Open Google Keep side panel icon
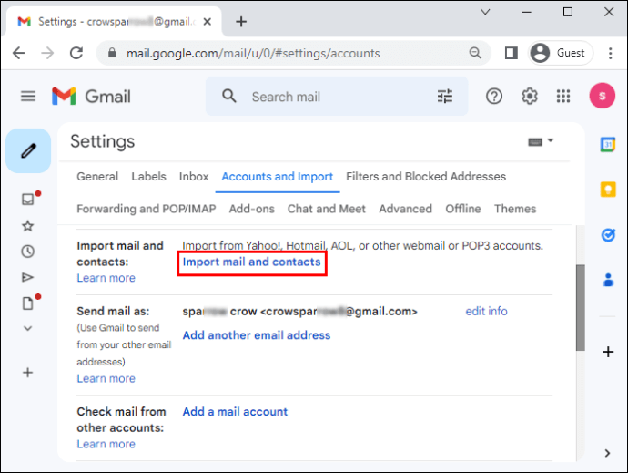The width and height of the screenshot is (628, 473). pyautogui.click(x=608, y=190)
